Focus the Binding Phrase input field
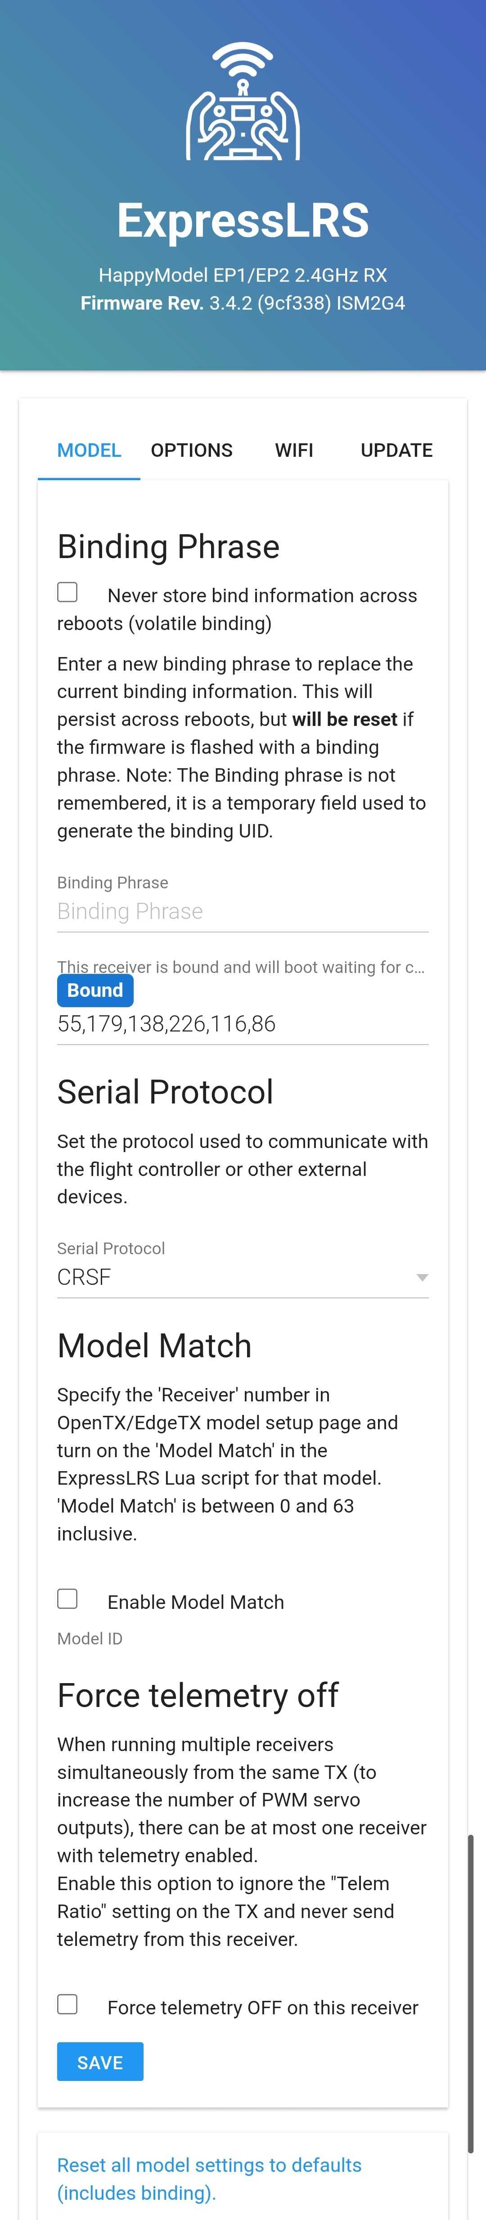Viewport: 486px width, 2220px height. (242, 912)
